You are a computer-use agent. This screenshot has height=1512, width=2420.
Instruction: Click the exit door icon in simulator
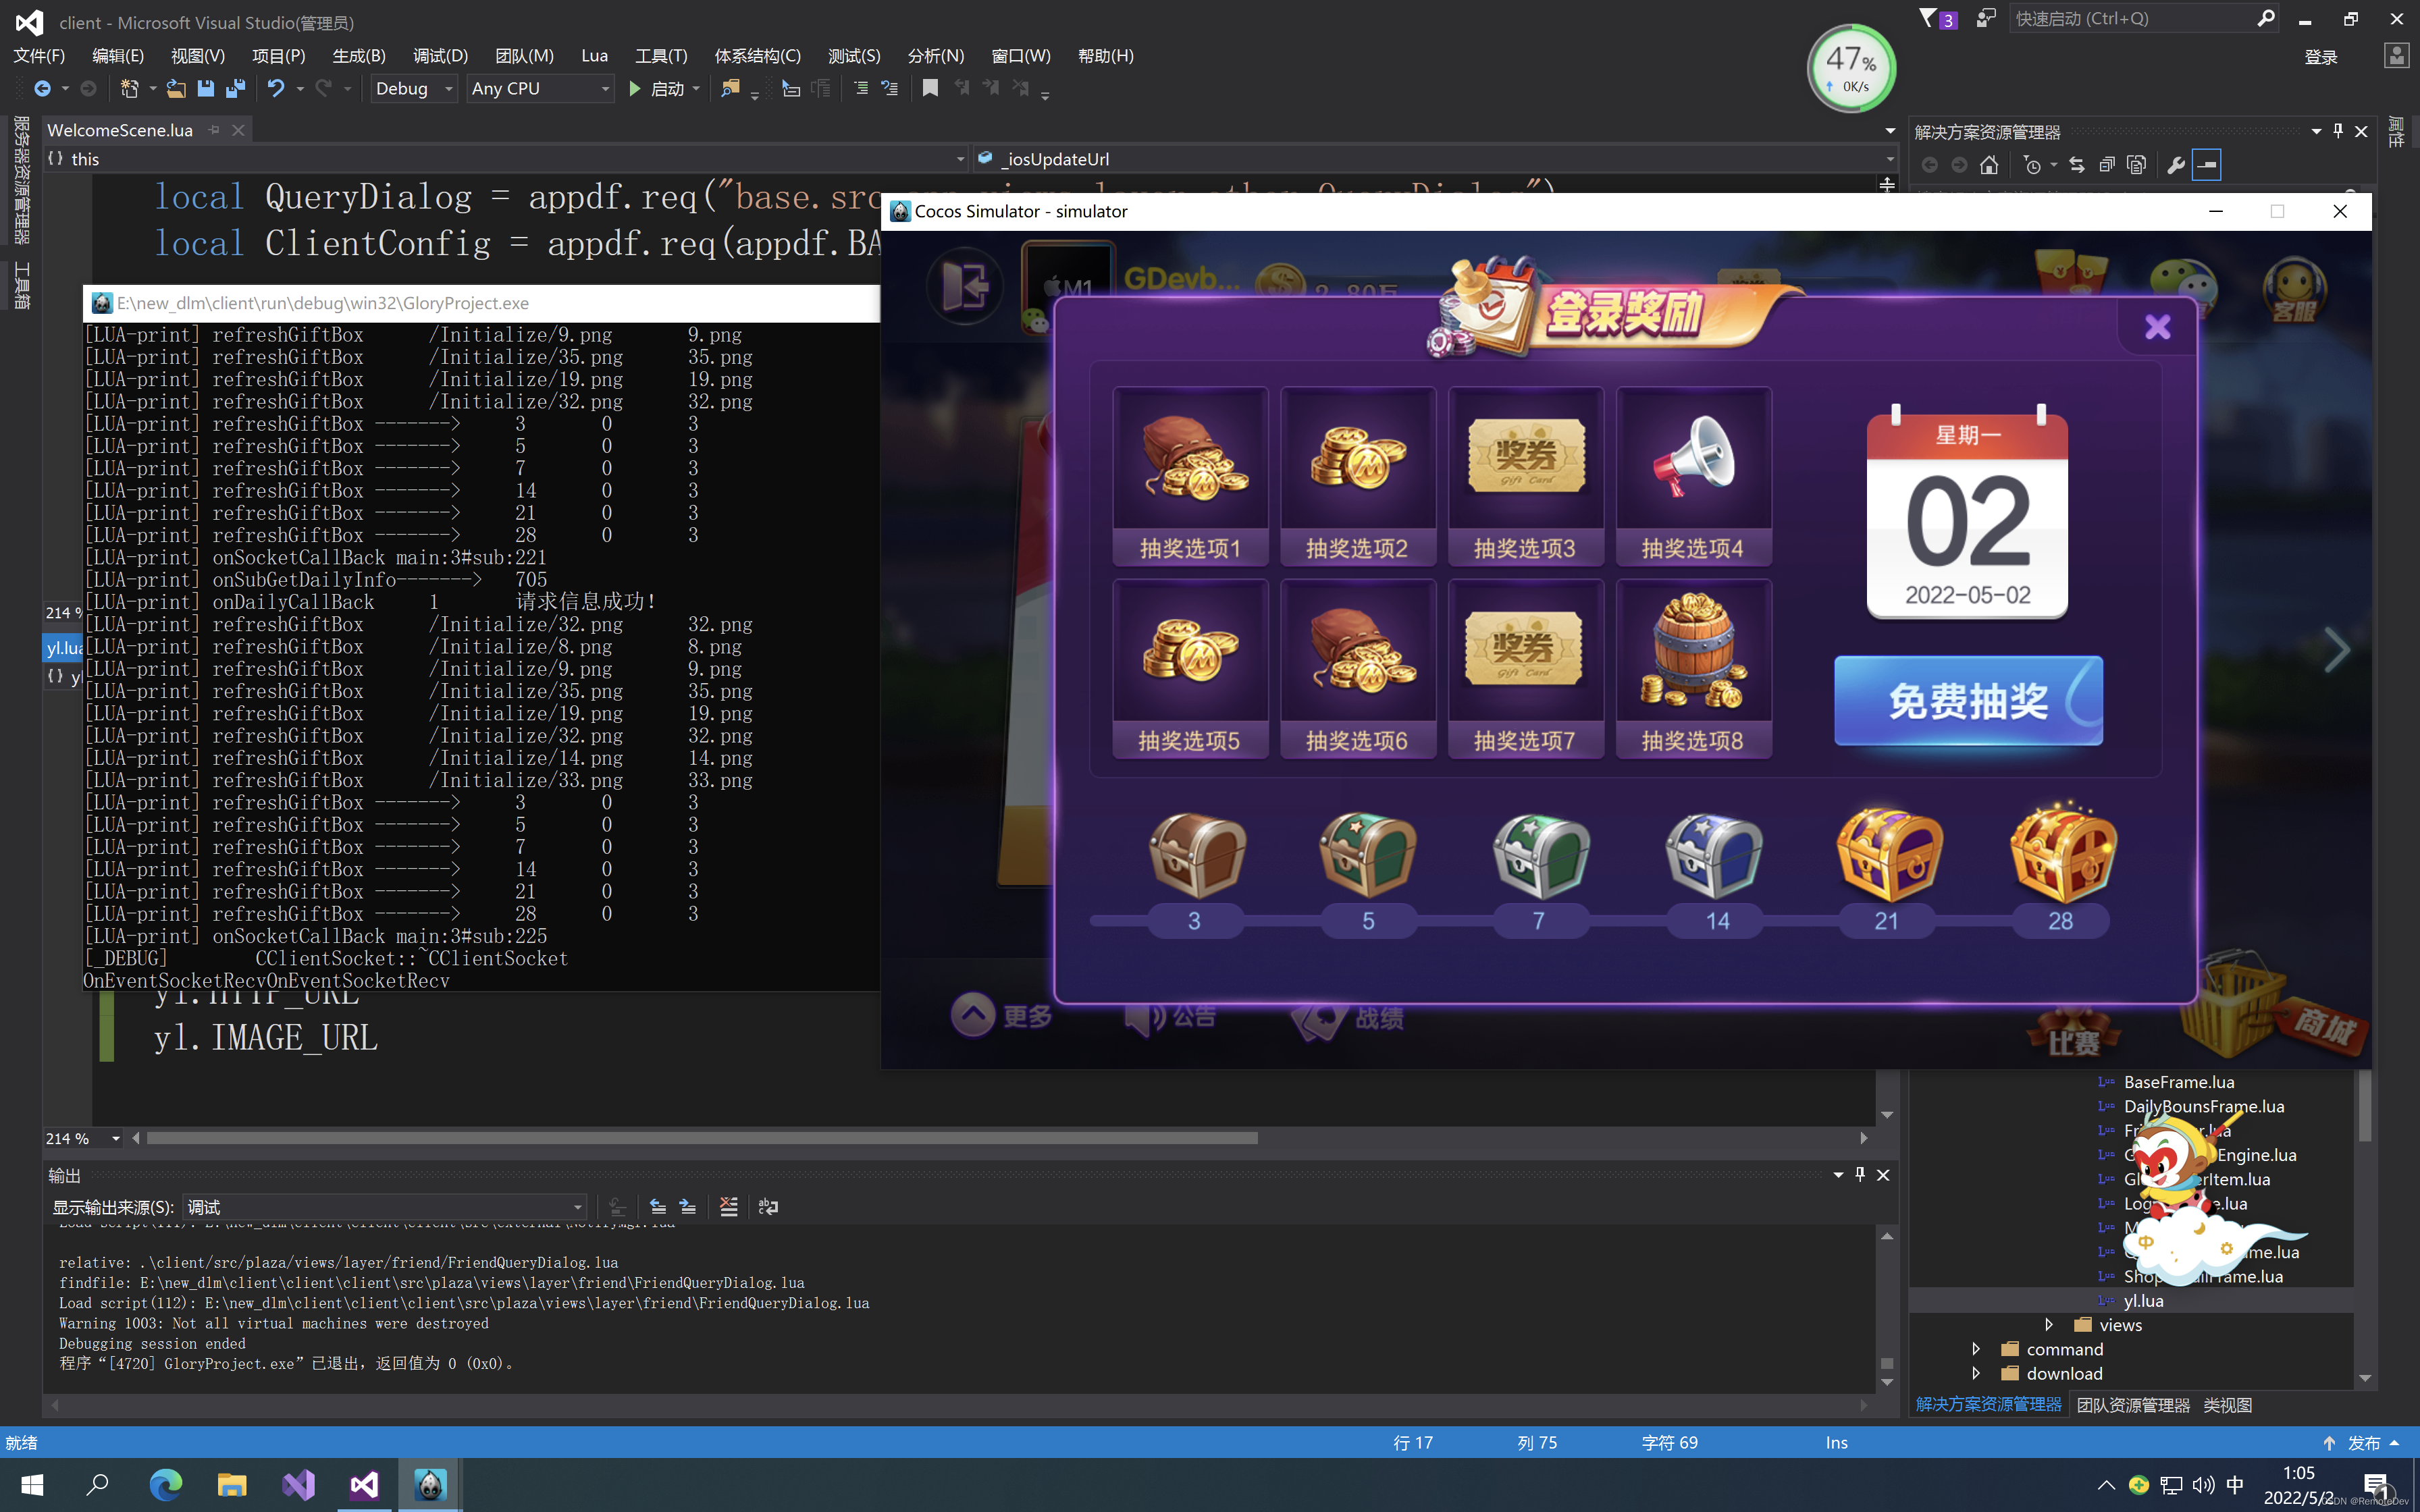coord(964,287)
